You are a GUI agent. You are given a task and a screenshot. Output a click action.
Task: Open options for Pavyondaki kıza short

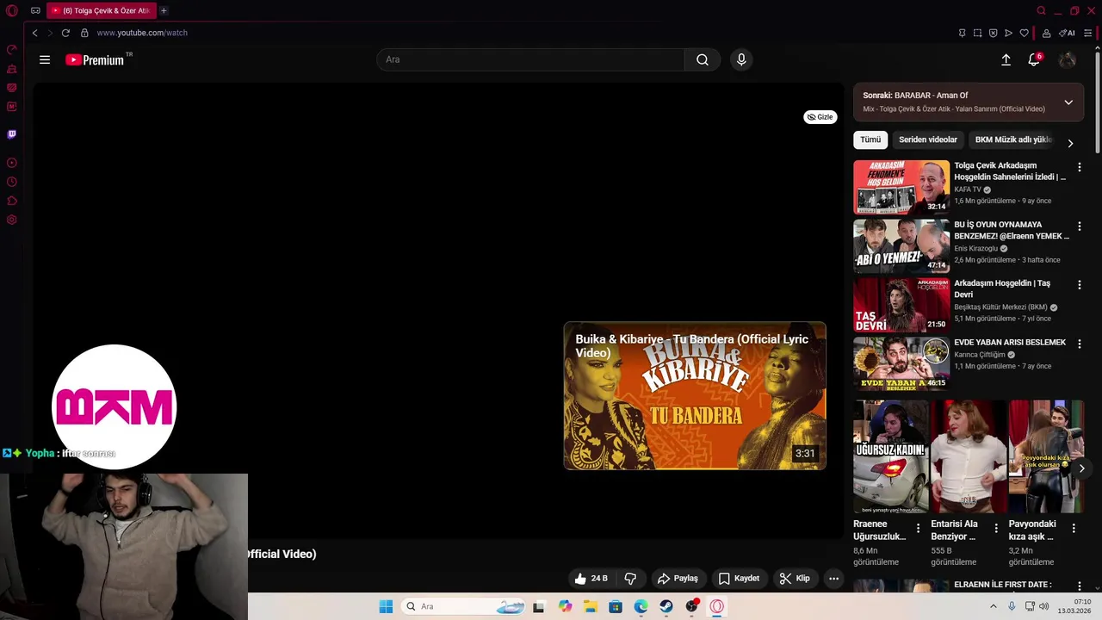coord(1074,528)
